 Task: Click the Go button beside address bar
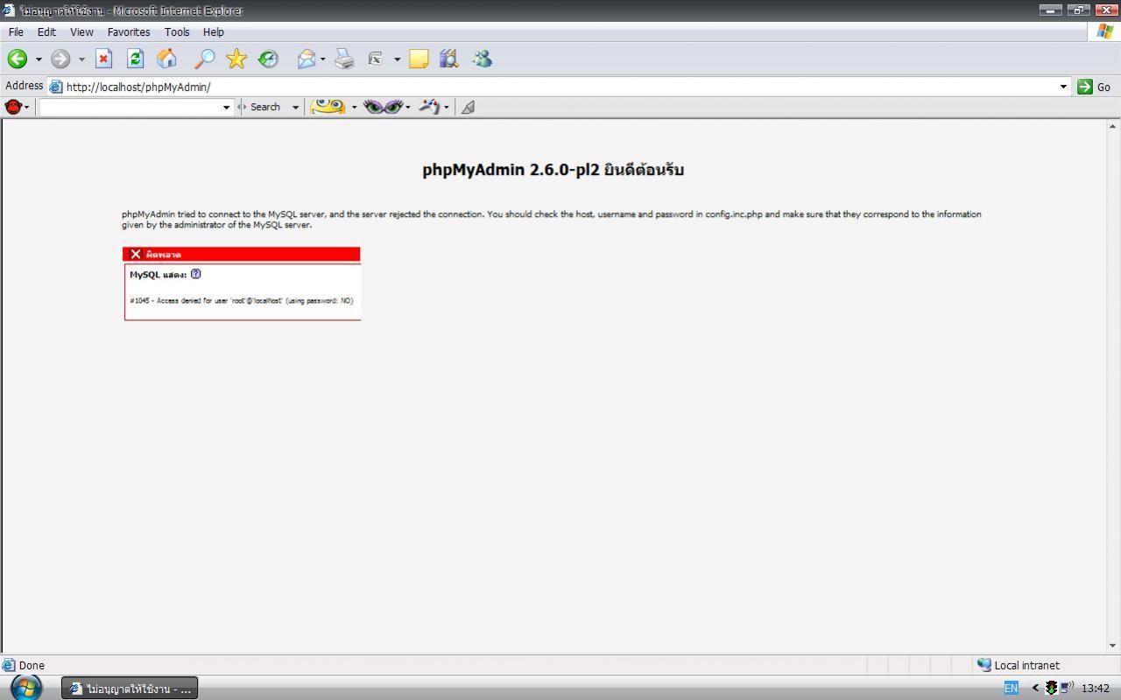1095,87
